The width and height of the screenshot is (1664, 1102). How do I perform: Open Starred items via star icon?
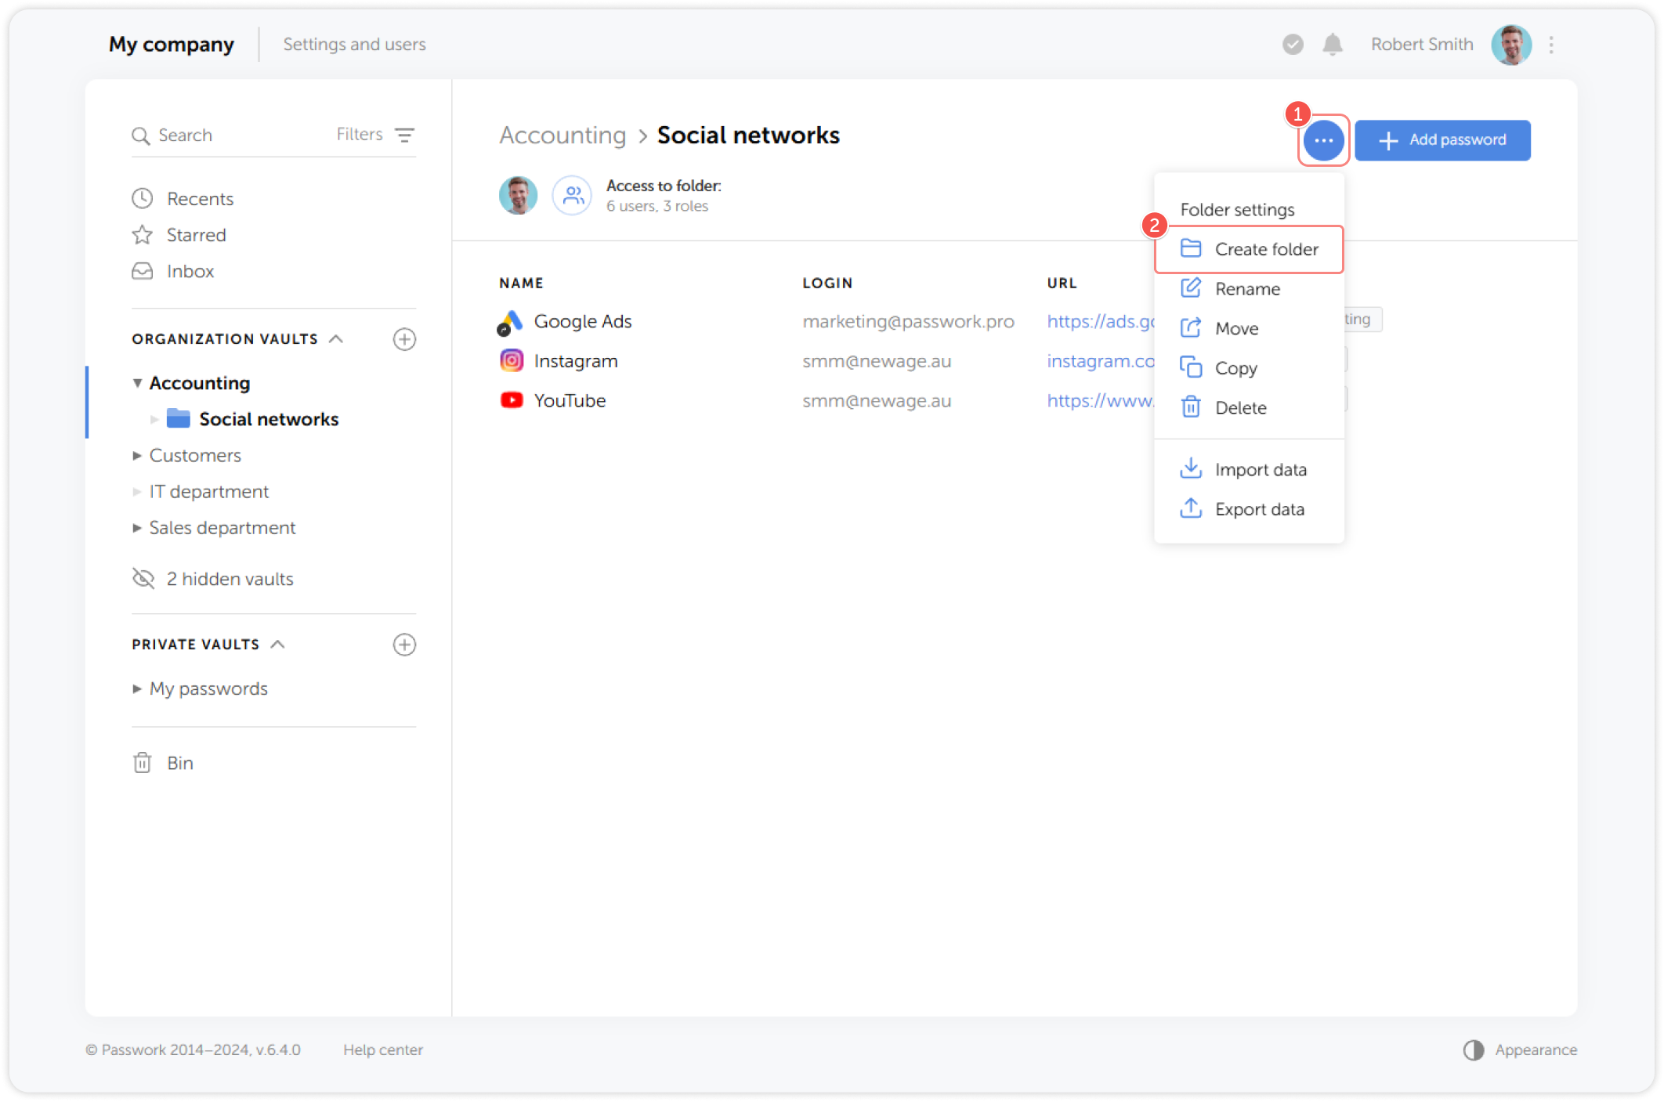pos(142,234)
